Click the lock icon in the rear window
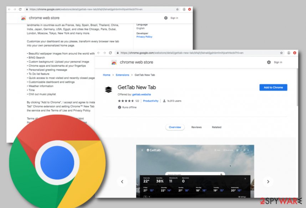 coord(27,9)
